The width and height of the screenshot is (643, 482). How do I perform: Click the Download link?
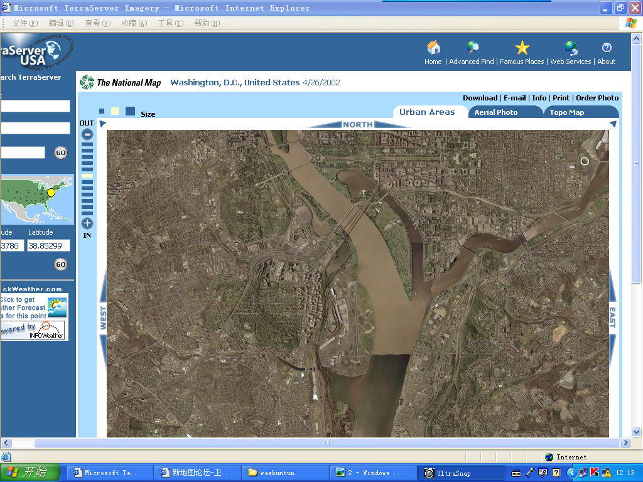(480, 98)
